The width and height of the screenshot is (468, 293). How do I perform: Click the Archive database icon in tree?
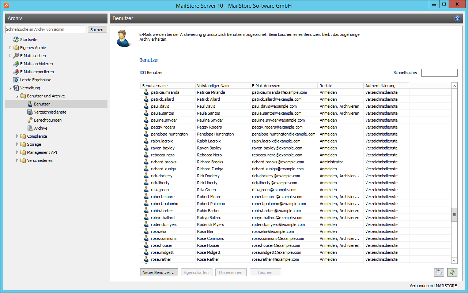click(30, 128)
